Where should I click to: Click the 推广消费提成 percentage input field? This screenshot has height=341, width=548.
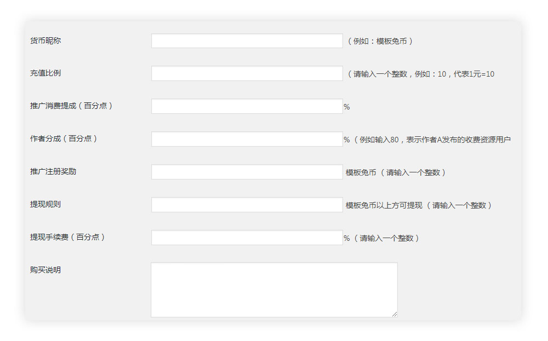247,106
